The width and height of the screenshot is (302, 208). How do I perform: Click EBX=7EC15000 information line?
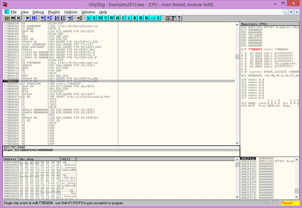coord(14,148)
